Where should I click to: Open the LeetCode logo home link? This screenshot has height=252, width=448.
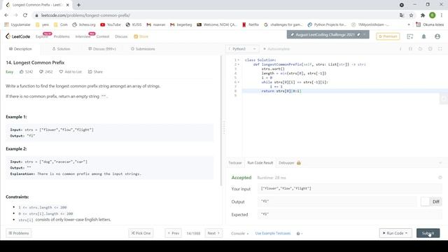click(17, 36)
